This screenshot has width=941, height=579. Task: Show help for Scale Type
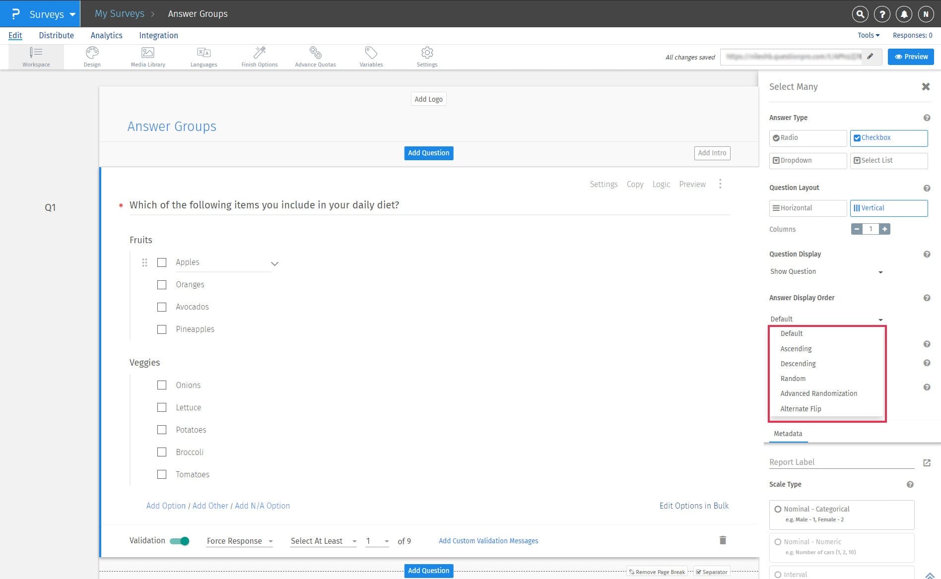[x=910, y=484]
